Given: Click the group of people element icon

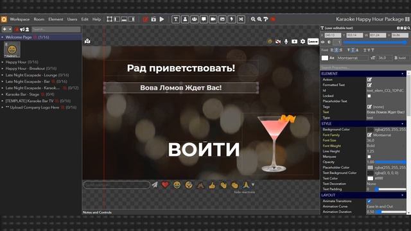Looking at the screenshot, I should tap(194, 19).
